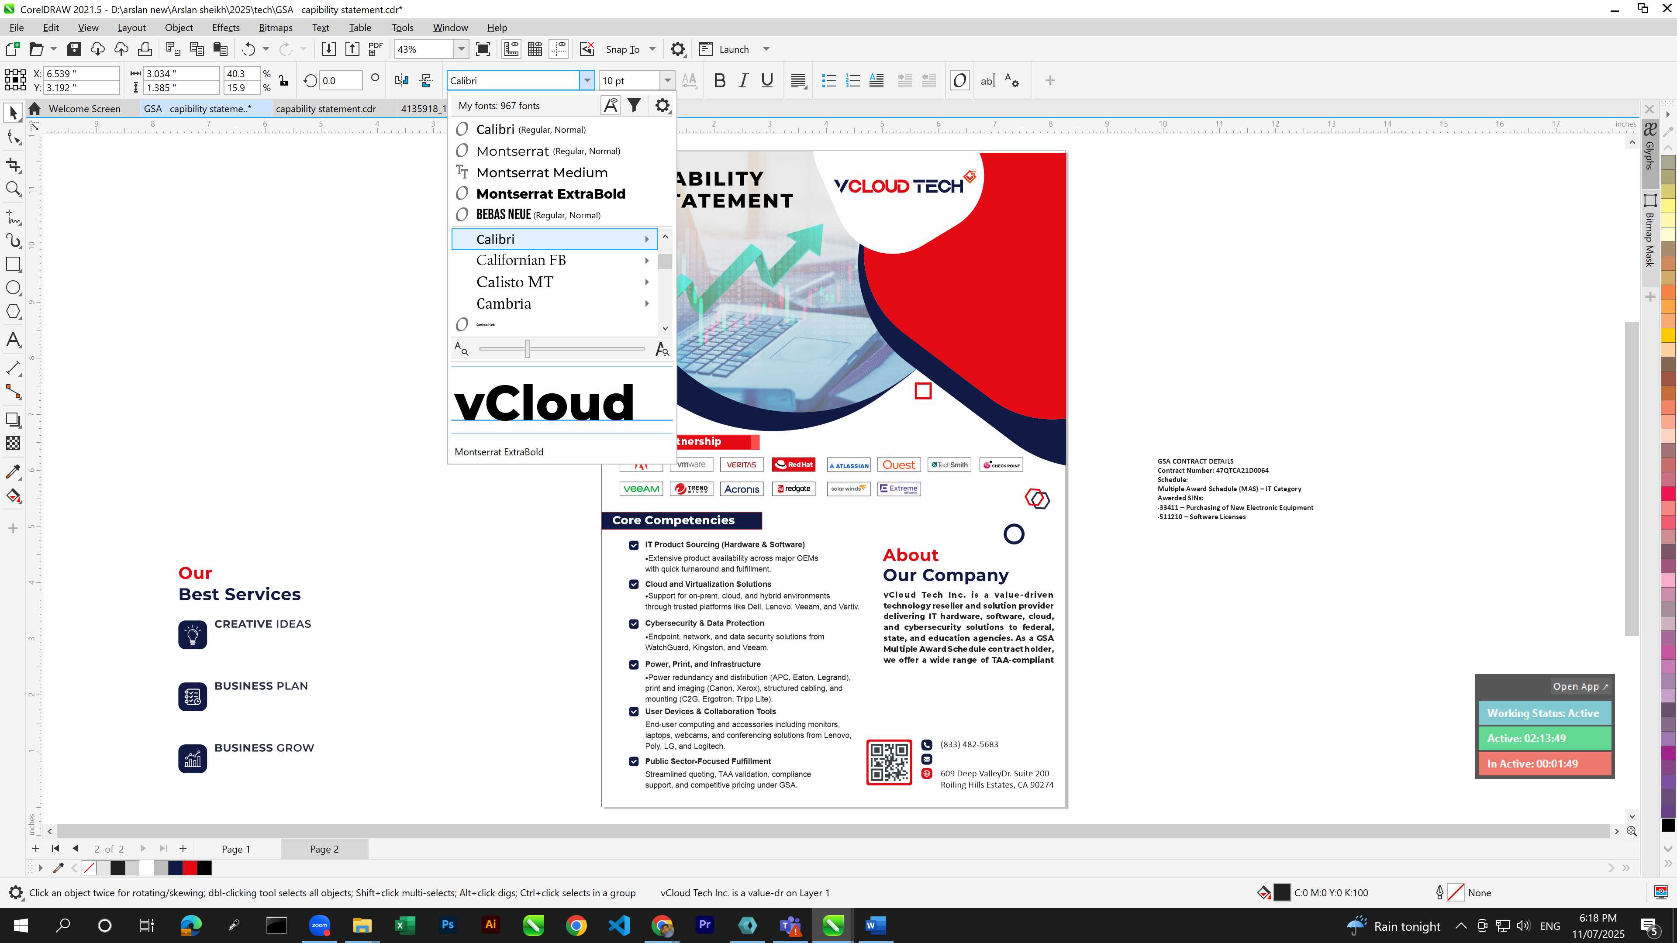Screen dimensions: 1677x943
Task: Select the Ellipse tool
Action: (13, 288)
